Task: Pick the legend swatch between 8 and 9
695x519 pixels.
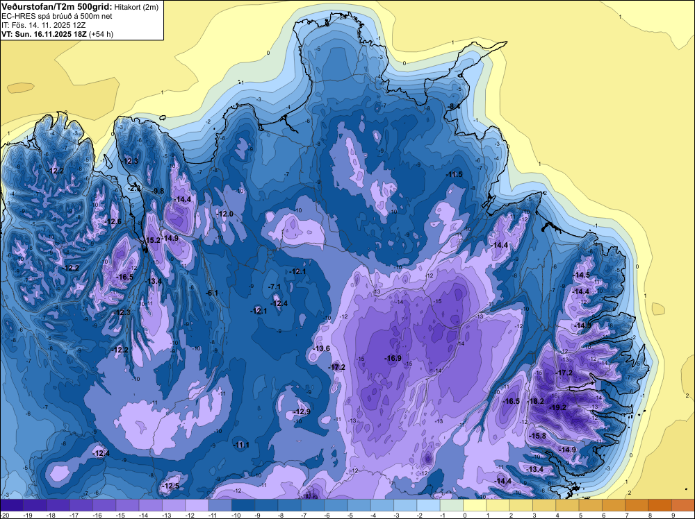Action: [x=660, y=505]
